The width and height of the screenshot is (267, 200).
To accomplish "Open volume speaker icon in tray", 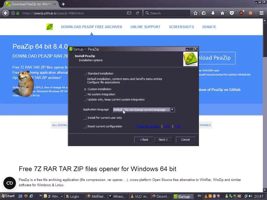I will coord(250,196).
